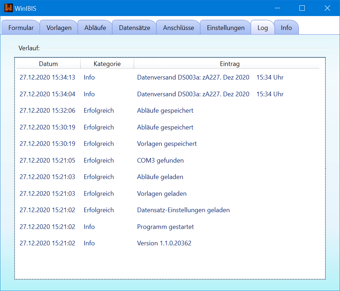This screenshot has height=291, width=340.
Task: Select the Abläufe geladen entry
Action: click(160, 177)
